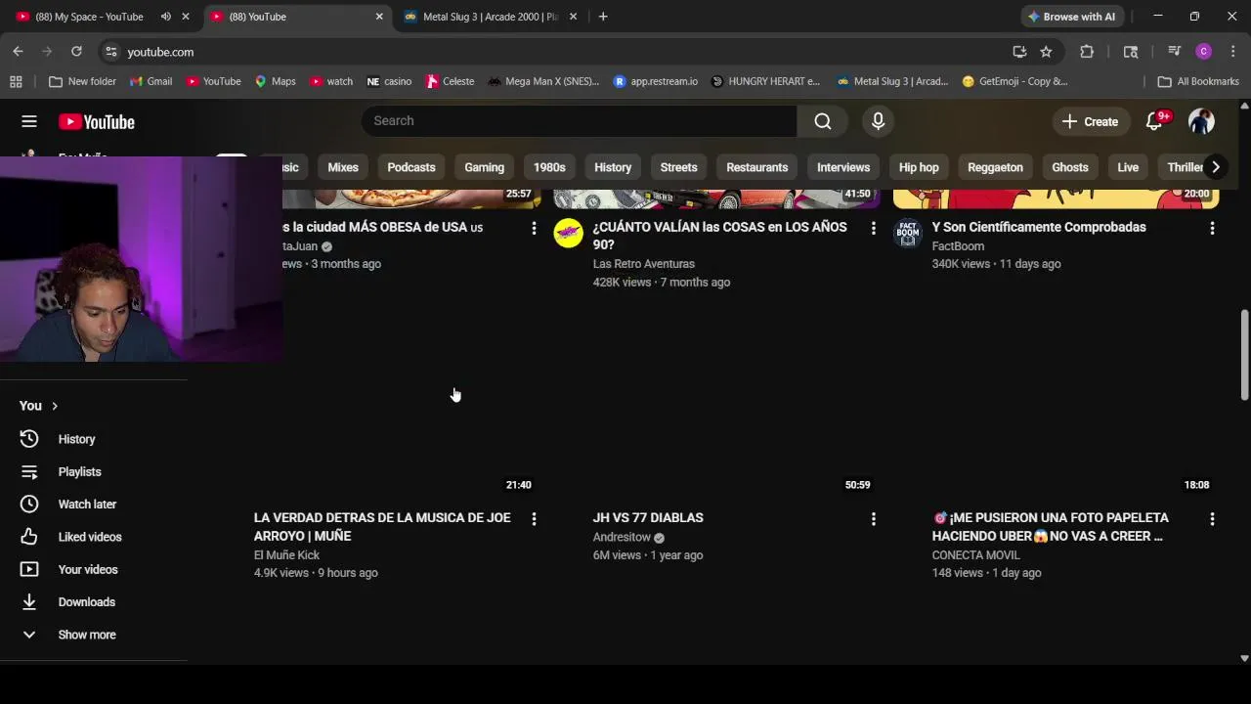This screenshot has height=704, width=1251.
Task: Open Chrome three-dot menu
Action: coord(1232,51)
